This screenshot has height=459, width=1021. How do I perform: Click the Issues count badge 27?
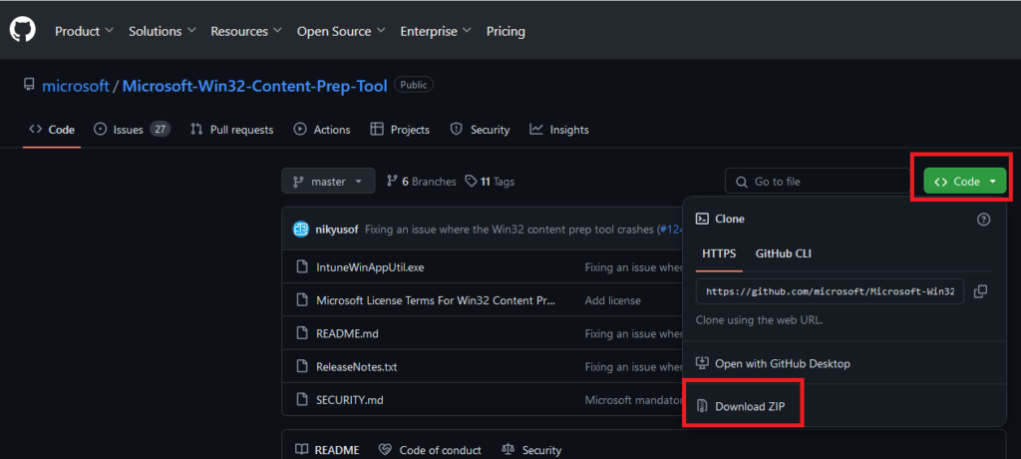pyautogui.click(x=160, y=130)
